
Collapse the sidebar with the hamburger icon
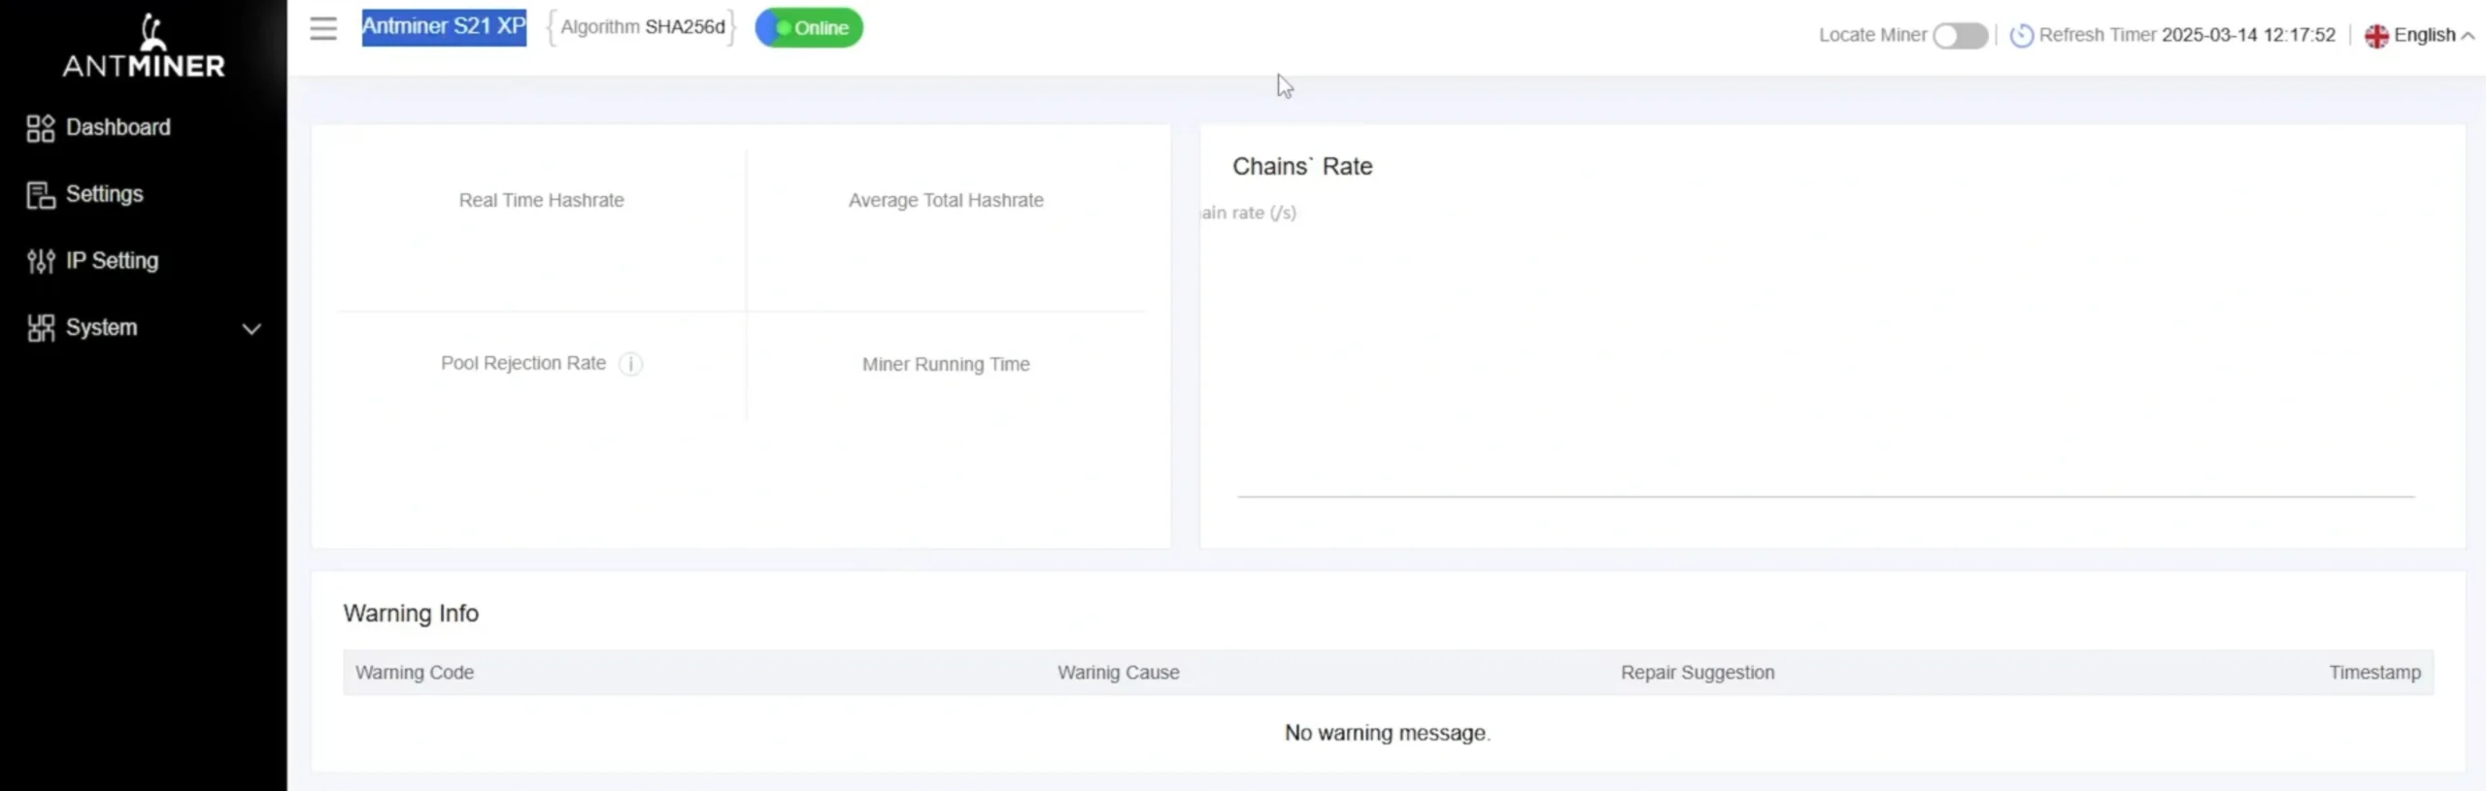tap(323, 28)
